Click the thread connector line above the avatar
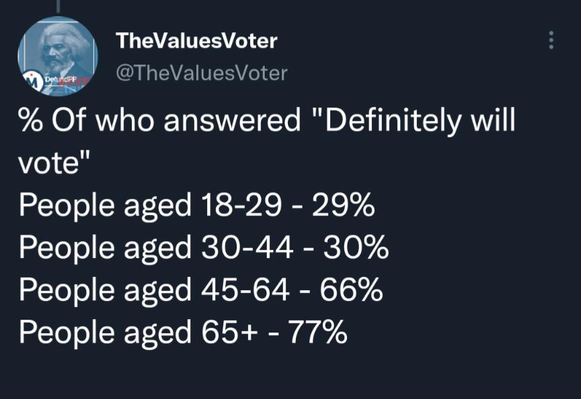This screenshot has height=399, width=581. (58, 7)
